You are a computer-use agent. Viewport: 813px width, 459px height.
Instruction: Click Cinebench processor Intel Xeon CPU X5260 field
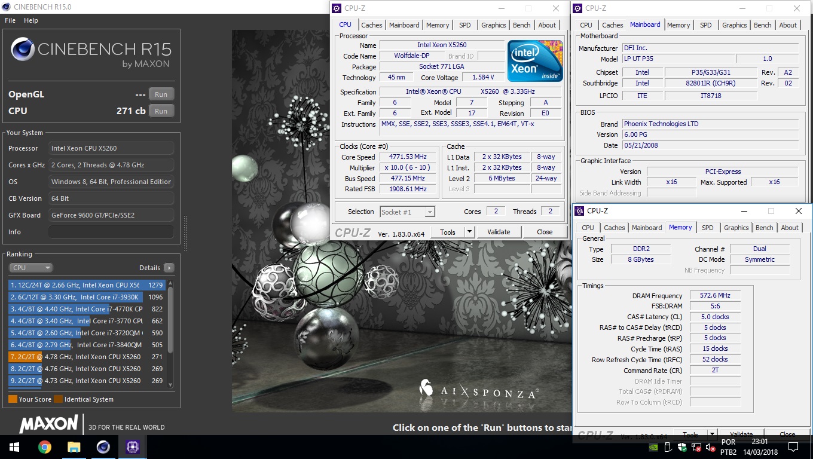tap(111, 148)
